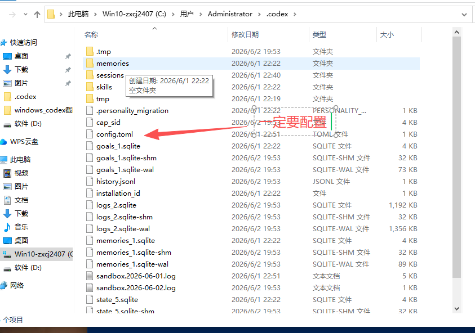The image size is (475, 333).
Task: Click the 音乐 note icon under 此电脑
Action: (7, 227)
